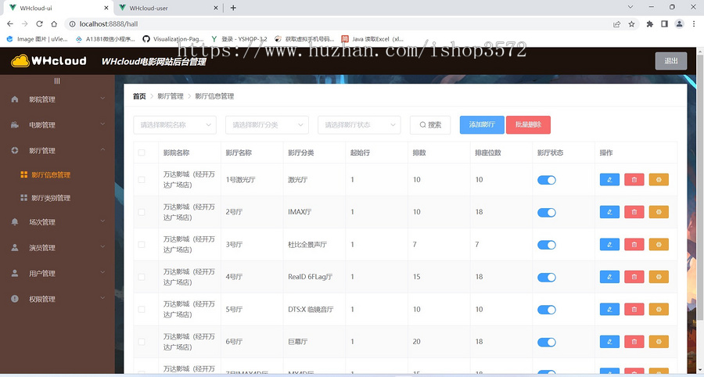This screenshot has width=704, height=377.
Task: Check the box for 4号厅 row
Action: click(142, 277)
